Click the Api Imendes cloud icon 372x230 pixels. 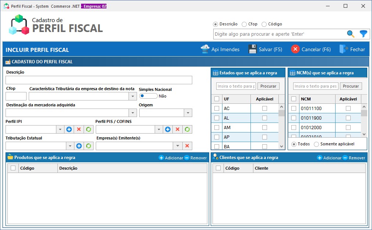point(204,48)
